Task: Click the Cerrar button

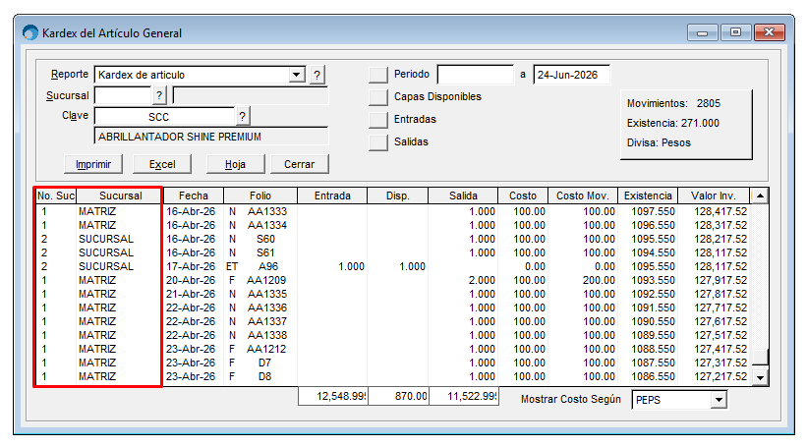Action: tap(300, 165)
